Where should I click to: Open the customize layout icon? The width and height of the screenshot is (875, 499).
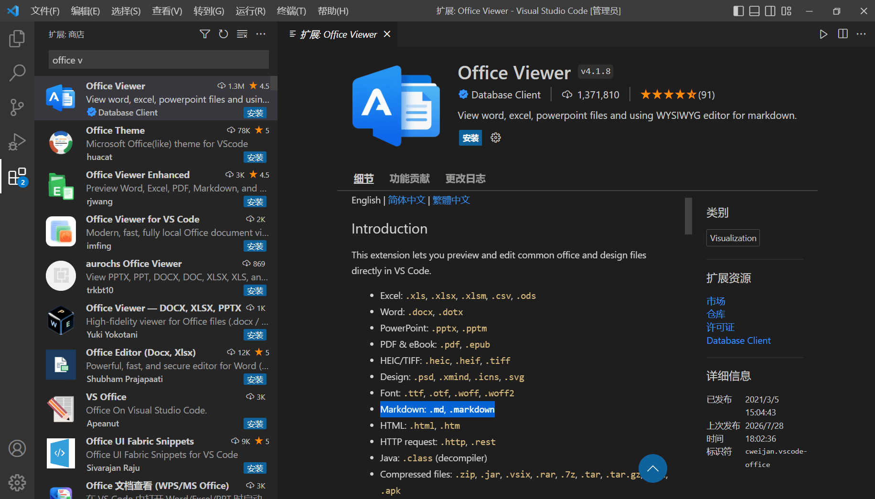click(x=786, y=11)
